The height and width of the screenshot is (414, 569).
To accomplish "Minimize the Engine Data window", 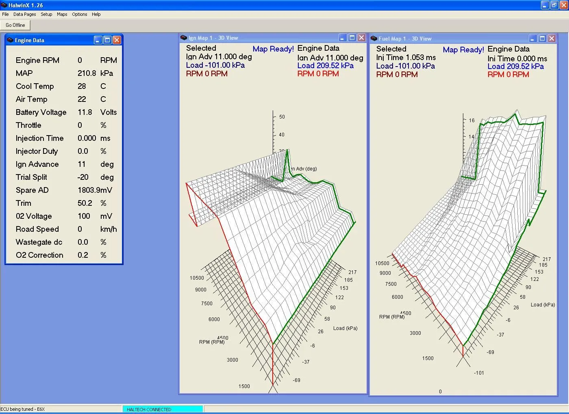I will pos(98,40).
